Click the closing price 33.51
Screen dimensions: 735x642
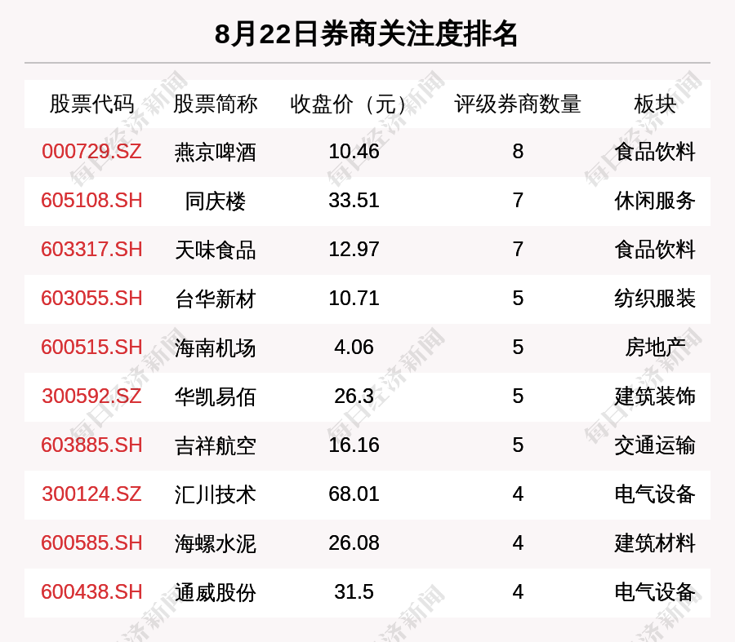(354, 201)
